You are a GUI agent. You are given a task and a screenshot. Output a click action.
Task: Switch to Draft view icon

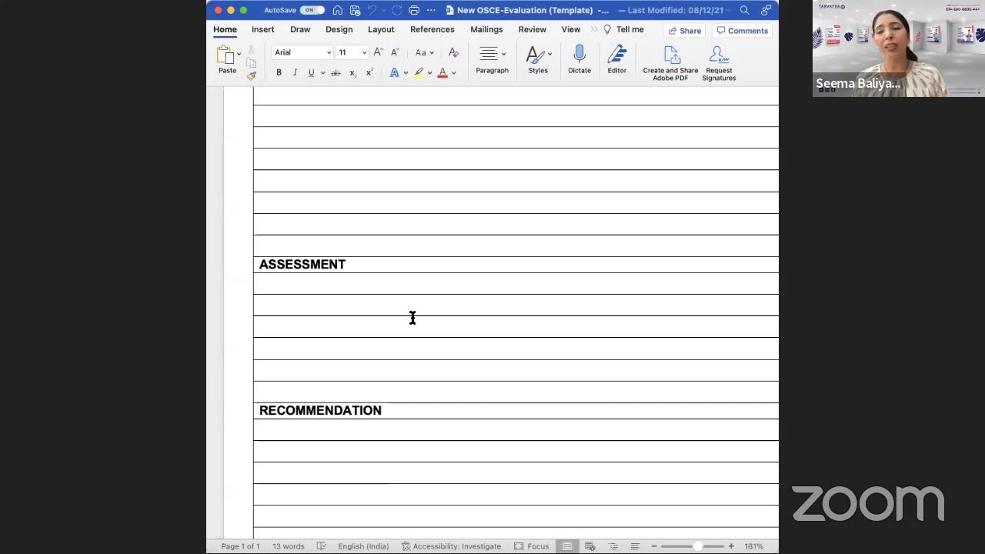click(x=635, y=546)
